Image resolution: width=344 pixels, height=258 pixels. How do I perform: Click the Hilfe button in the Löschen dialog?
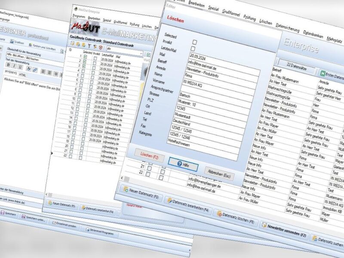(184, 164)
